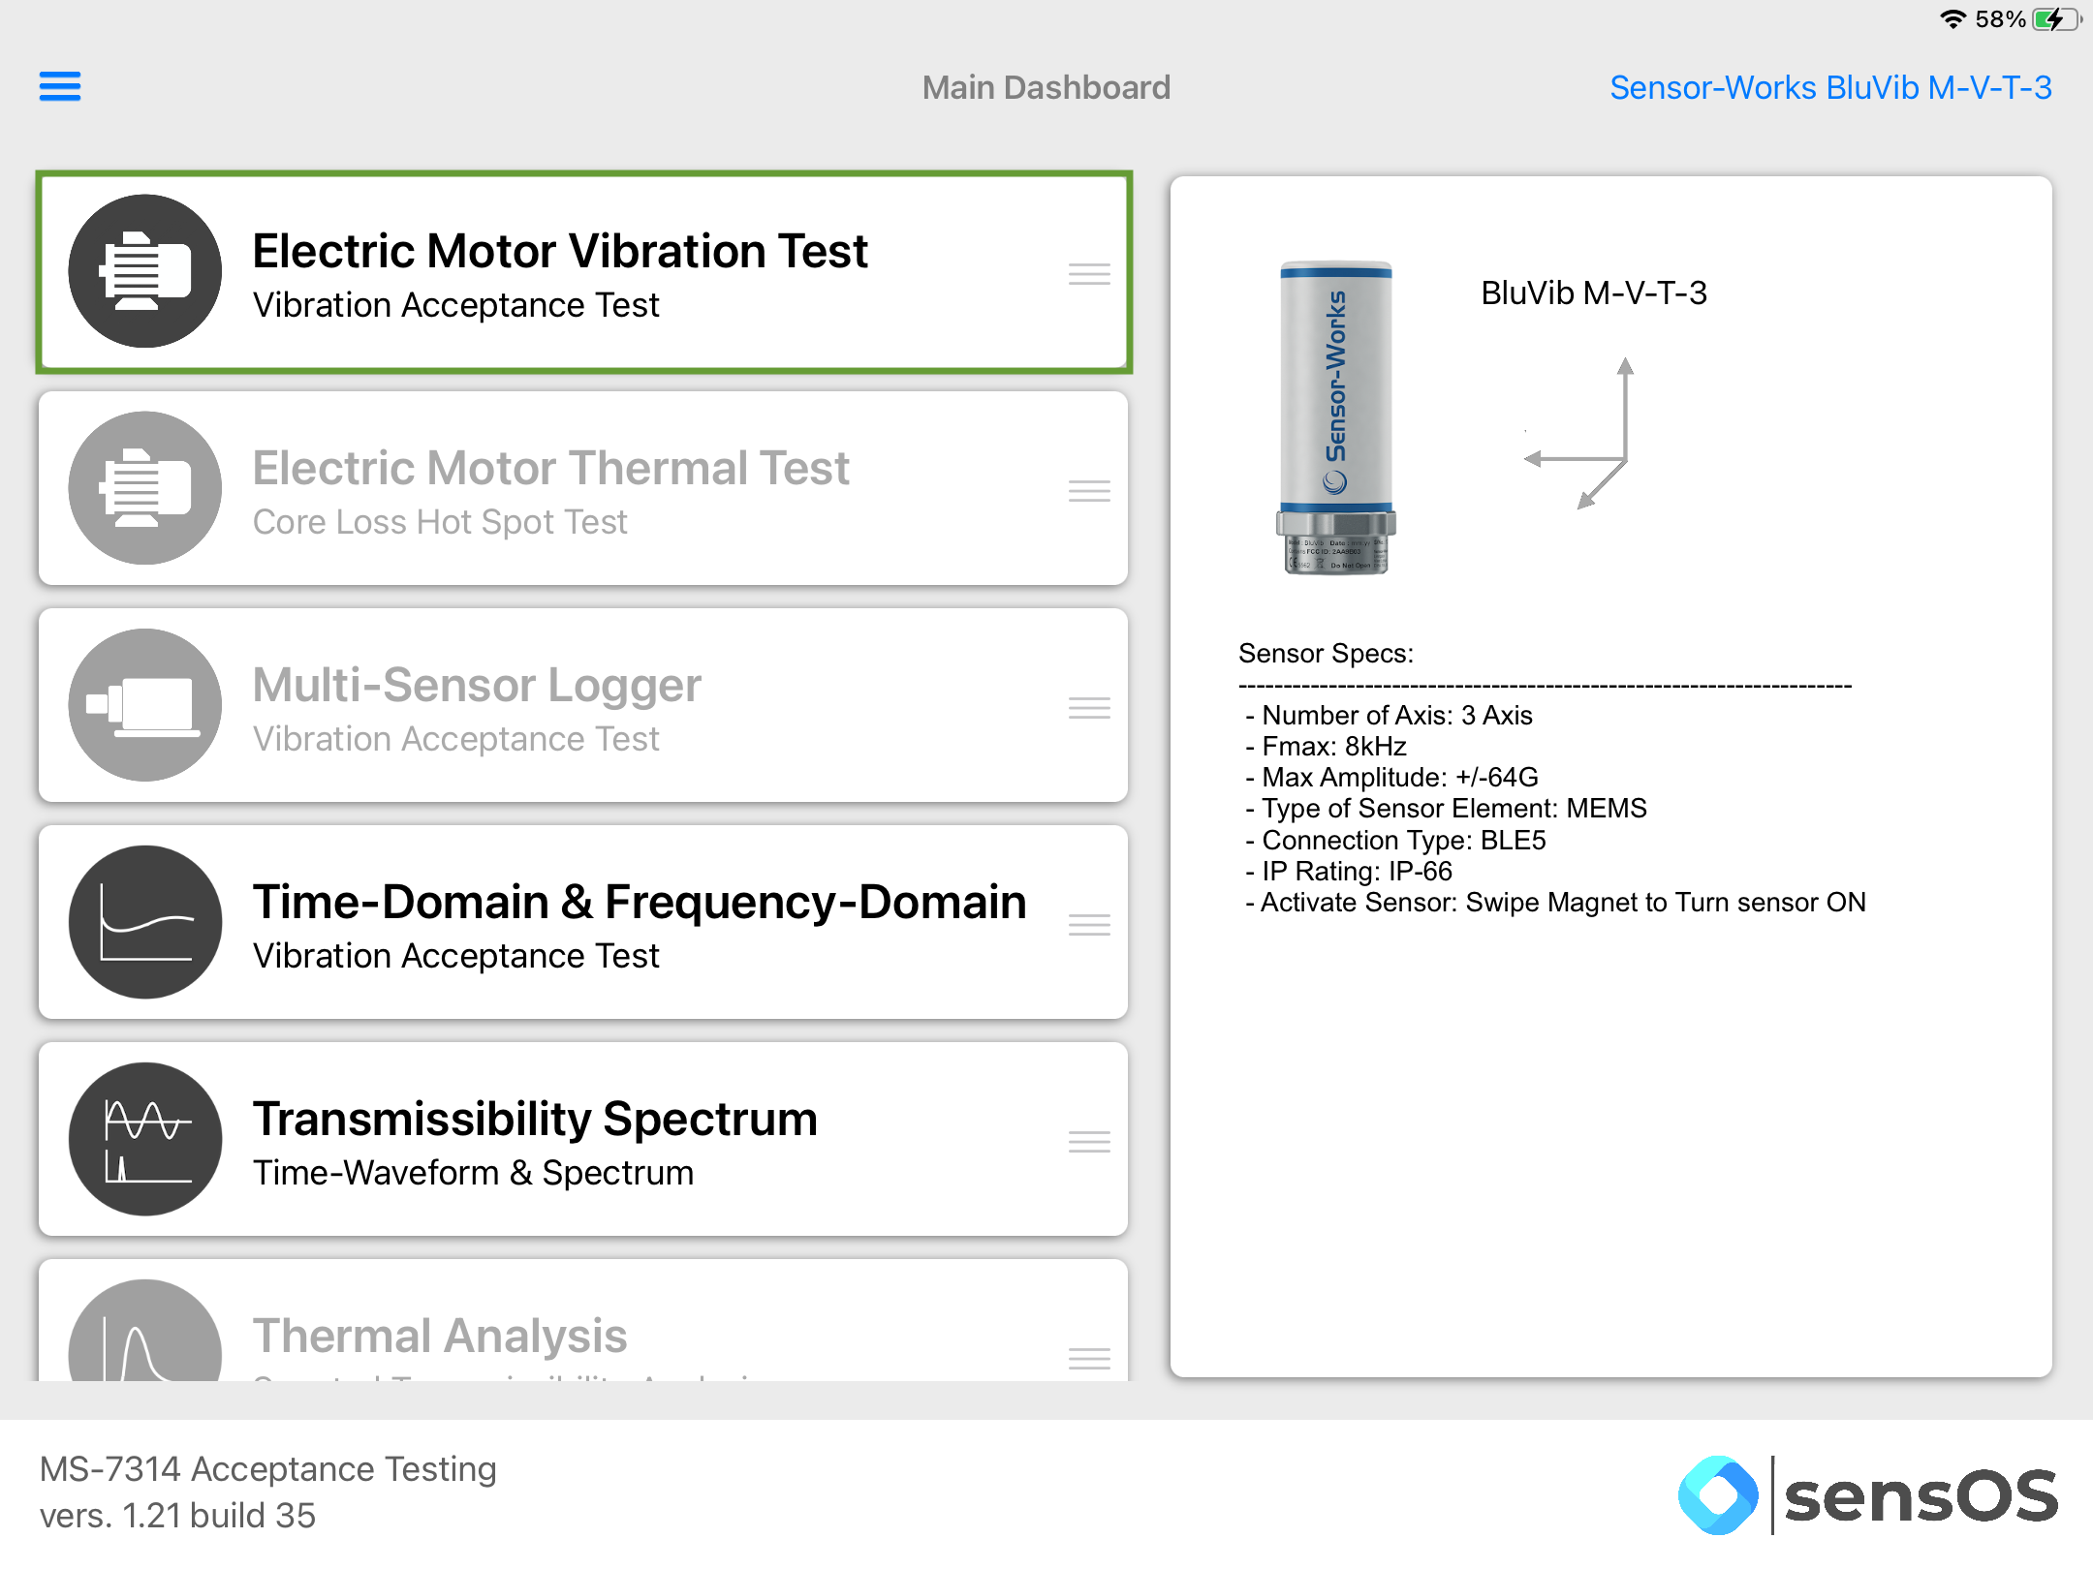Grab reorder handle on Electric Motor Vibration Test

(1089, 274)
